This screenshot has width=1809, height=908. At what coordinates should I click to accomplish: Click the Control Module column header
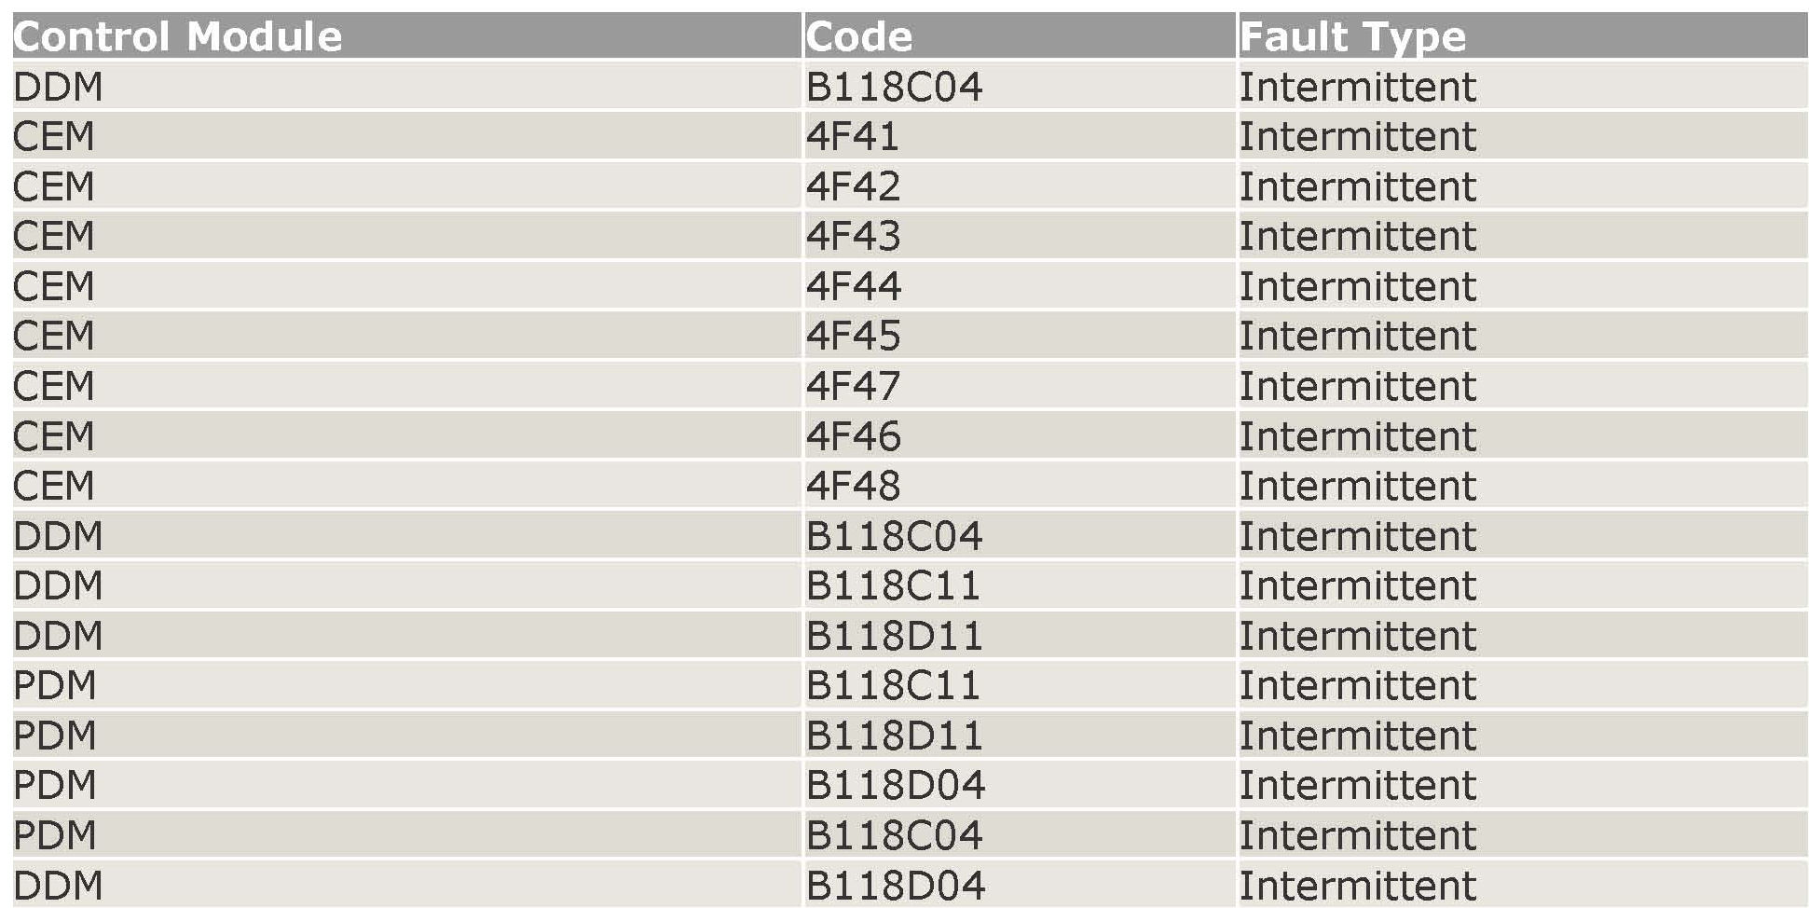[x=177, y=37]
